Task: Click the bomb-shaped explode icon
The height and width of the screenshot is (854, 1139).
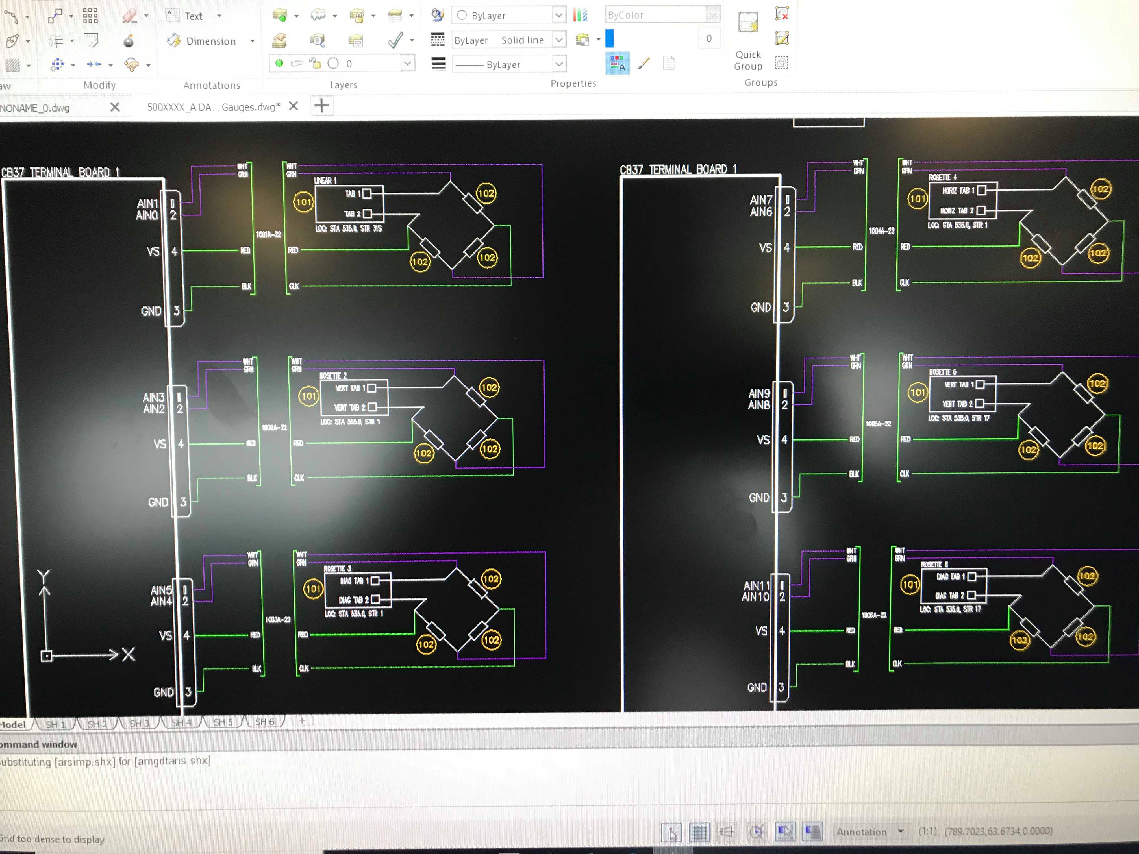Action: pos(129,41)
